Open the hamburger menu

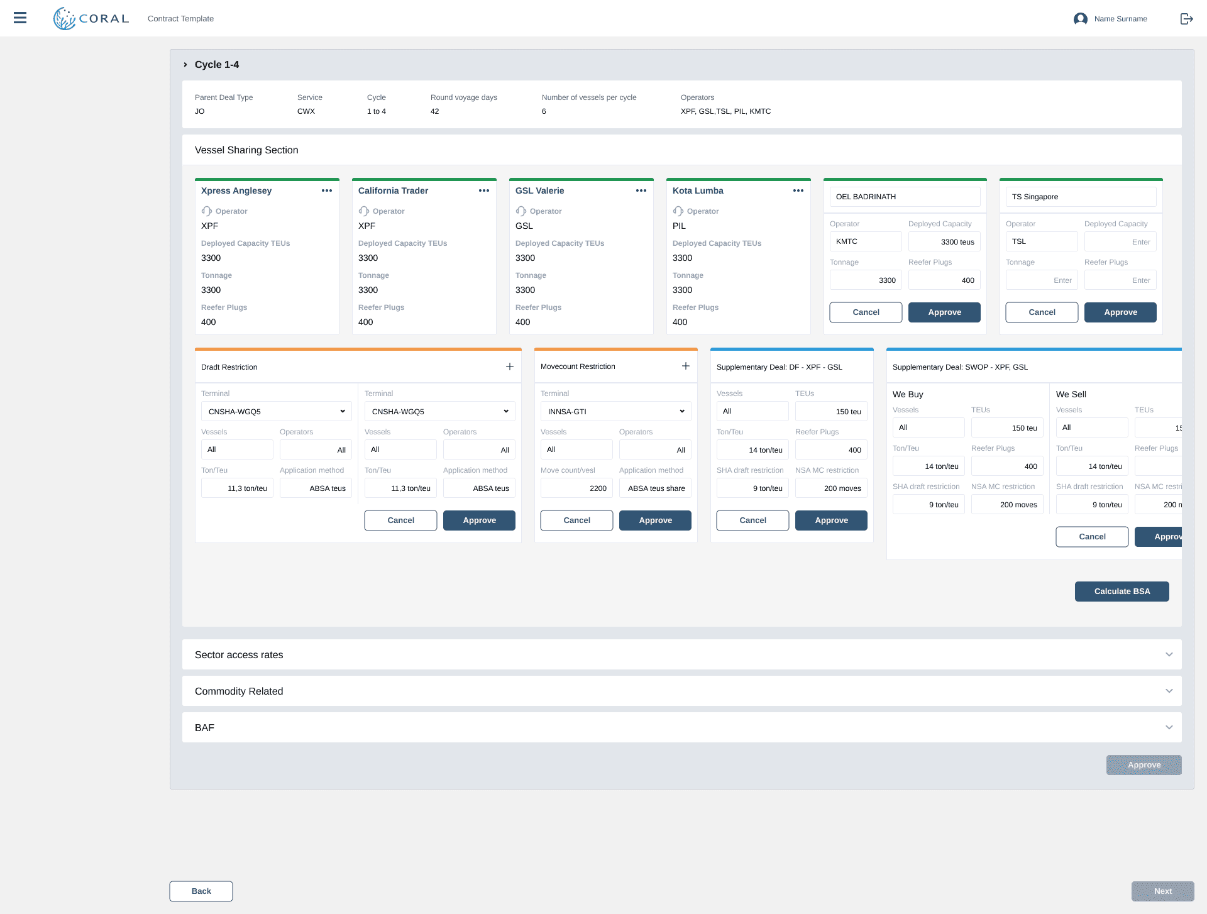coord(20,18)
